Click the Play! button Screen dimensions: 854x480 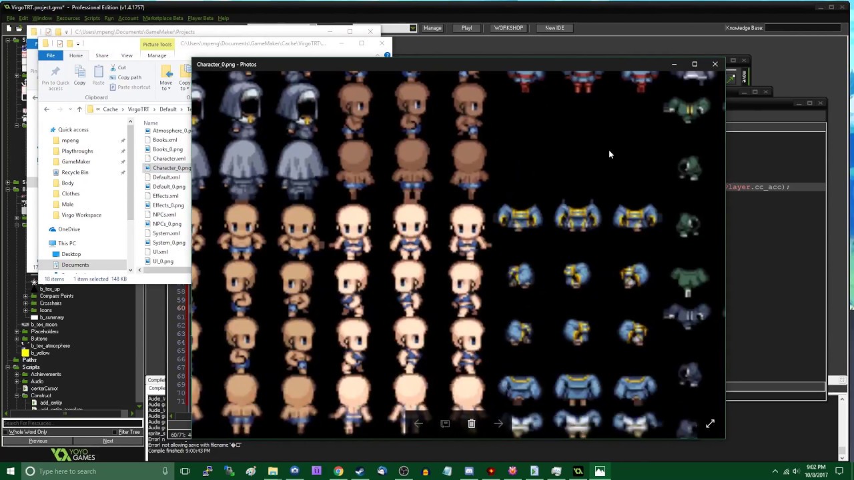tap(467, 28)
